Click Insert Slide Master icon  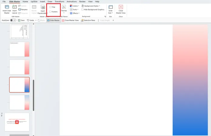click(x=7, y=9)
